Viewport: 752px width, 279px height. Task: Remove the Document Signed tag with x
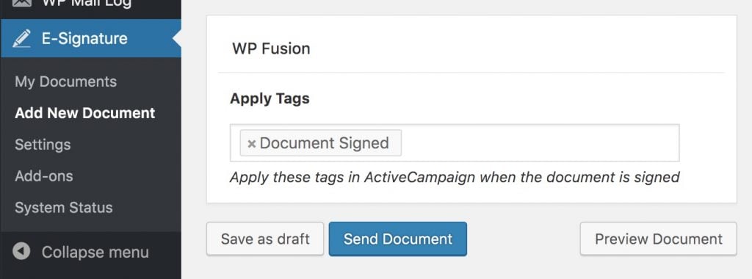pos(251,143)
